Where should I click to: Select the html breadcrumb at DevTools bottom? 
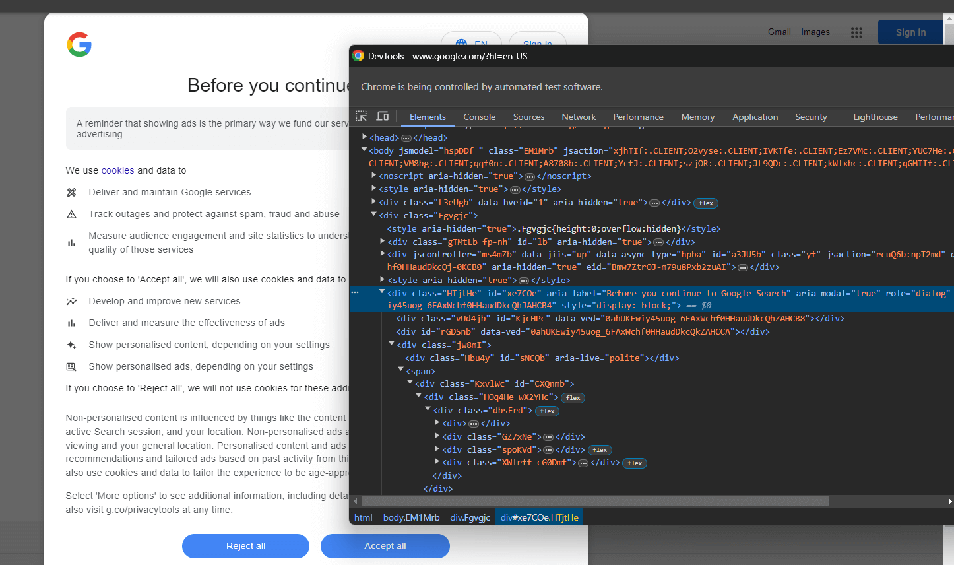pyautogui.click(x=364, y=517)
